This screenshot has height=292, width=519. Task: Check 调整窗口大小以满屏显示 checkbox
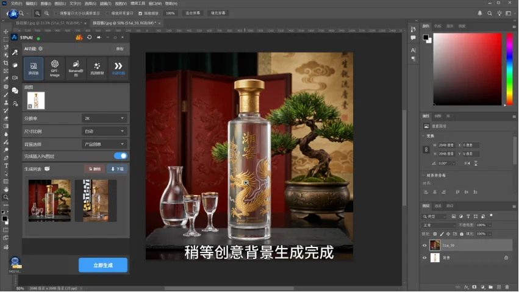pyautogui.click(x=56, y=13)
